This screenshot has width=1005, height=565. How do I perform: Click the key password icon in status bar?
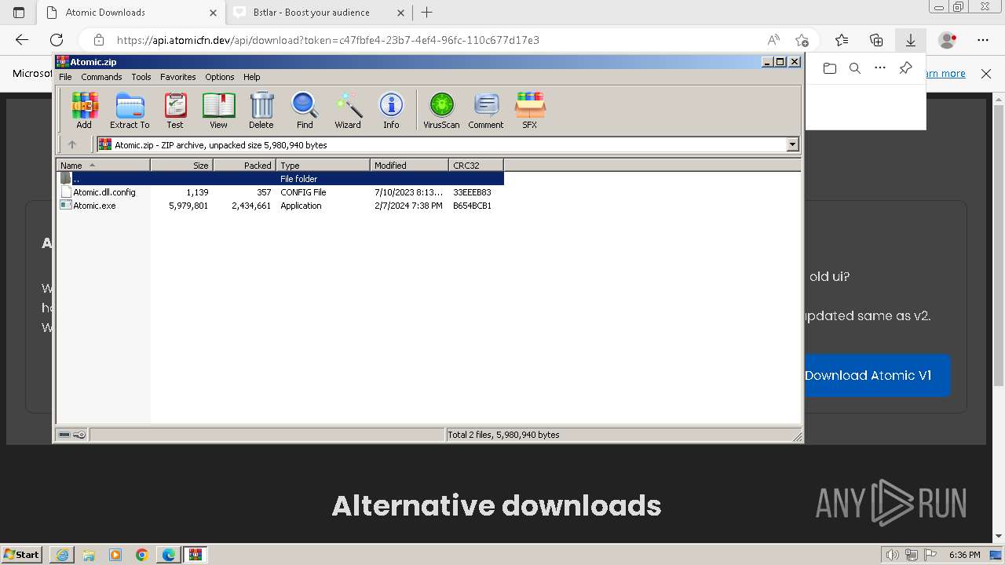pyautogui.click(x=79, y=435)
